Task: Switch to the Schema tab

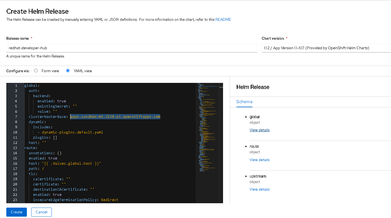Action: 244,102
